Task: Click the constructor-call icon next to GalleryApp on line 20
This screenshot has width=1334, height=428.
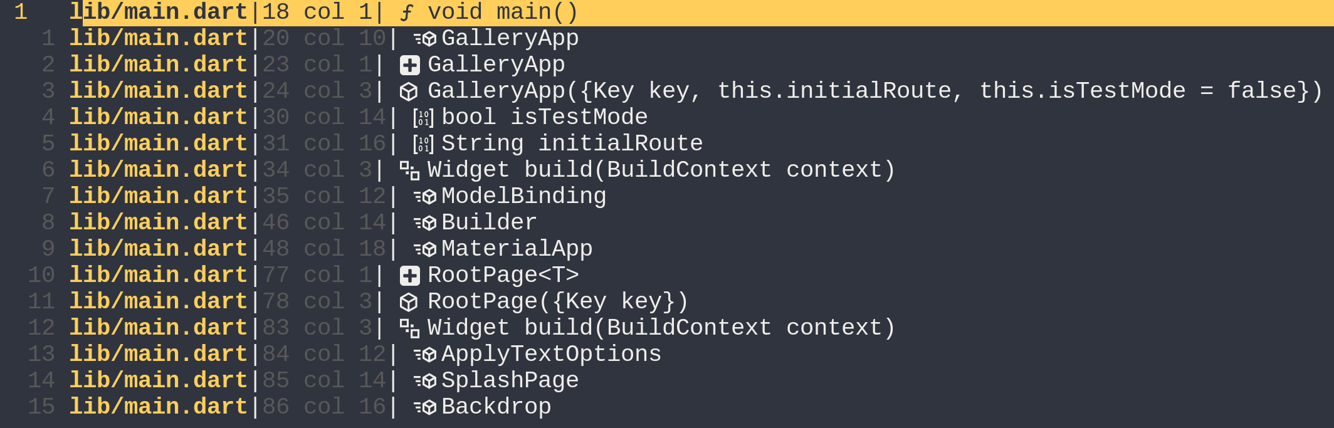Action: [x=425, y=39]
